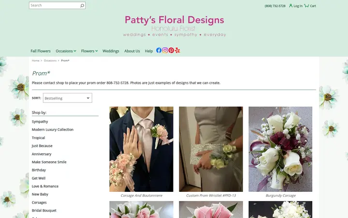Click the search magnifier icon
This screenshot has width=348, height=218.
pos(82,5)
